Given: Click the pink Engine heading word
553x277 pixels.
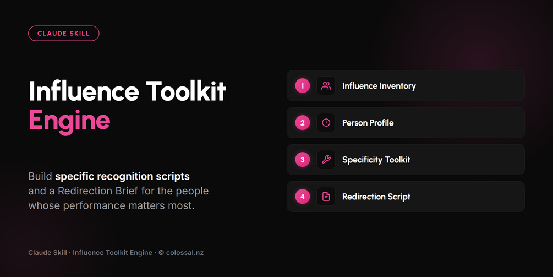Looking at the screenshot, I should click(69, 121).
